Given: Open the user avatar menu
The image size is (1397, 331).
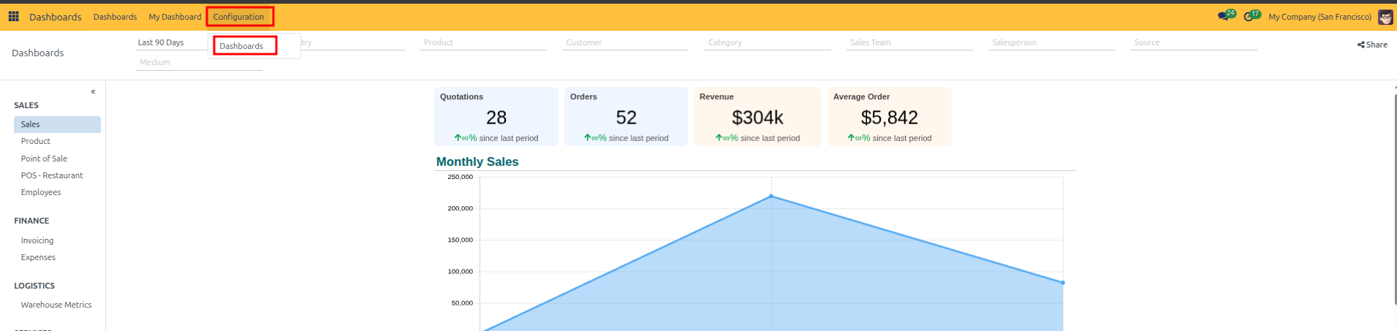Looking at the screenshot, I should pyautogui.click(x=1385, y=17).
